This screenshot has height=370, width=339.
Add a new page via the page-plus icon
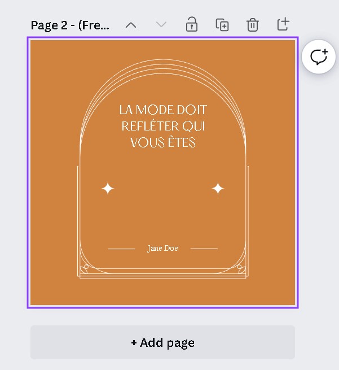click(x=283, y=24)
